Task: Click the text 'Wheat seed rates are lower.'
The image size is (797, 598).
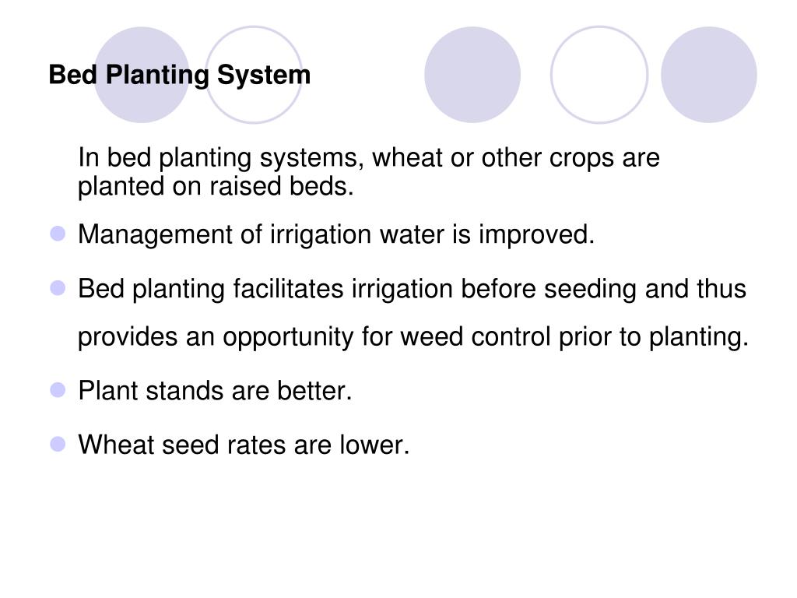Action: point(244,445)
